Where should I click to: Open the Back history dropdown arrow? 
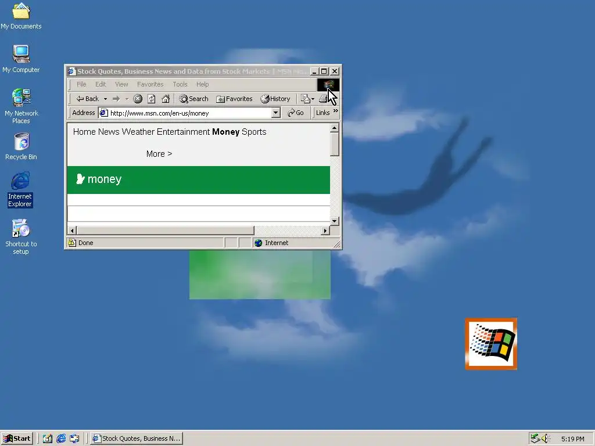(105, 99)
